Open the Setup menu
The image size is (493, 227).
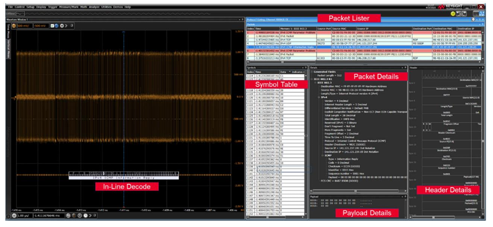[x=30, y=6]
